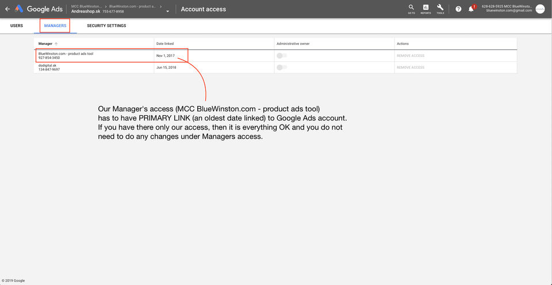
Task: Open the user account avatar
Action: [x=540, y=9]
